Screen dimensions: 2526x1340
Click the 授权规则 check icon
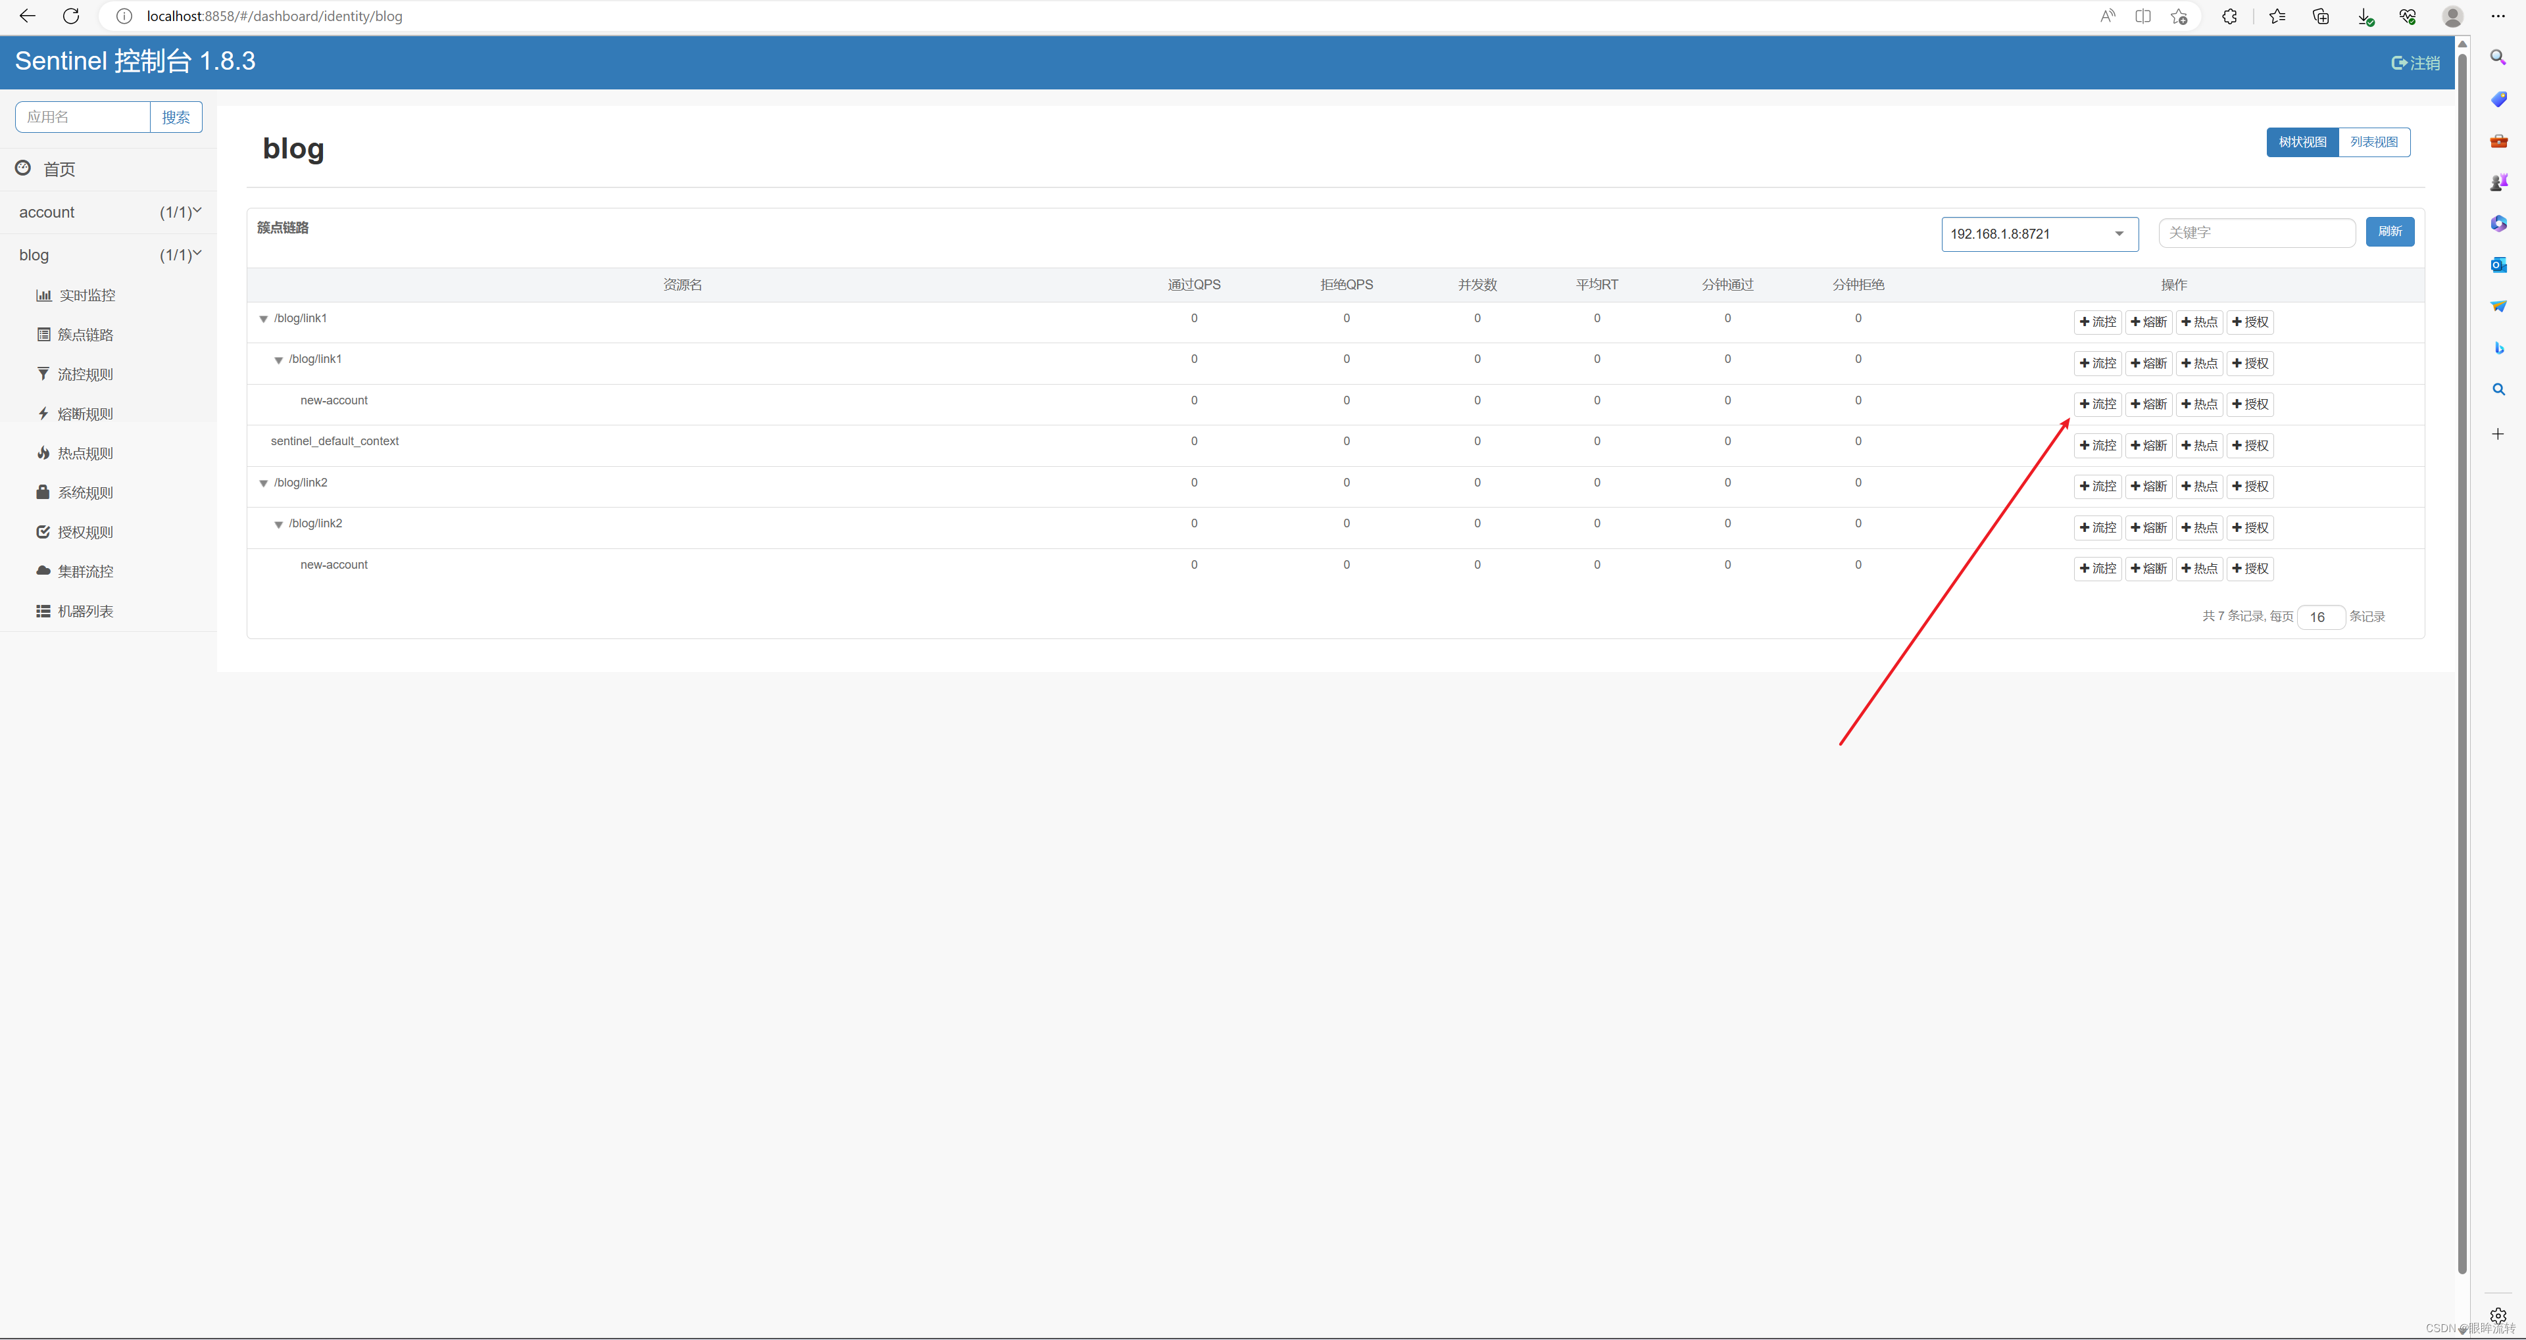[43, 531]
